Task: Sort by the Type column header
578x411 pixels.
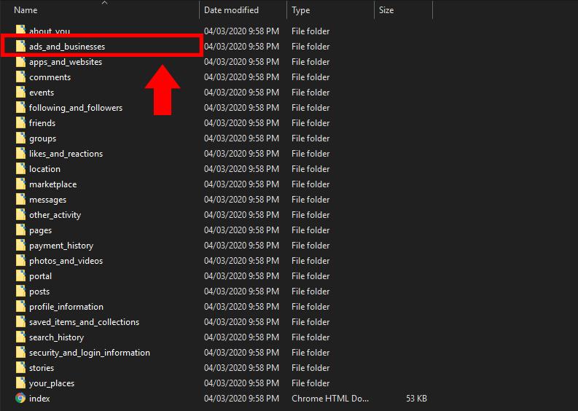Action: (300, 10)
